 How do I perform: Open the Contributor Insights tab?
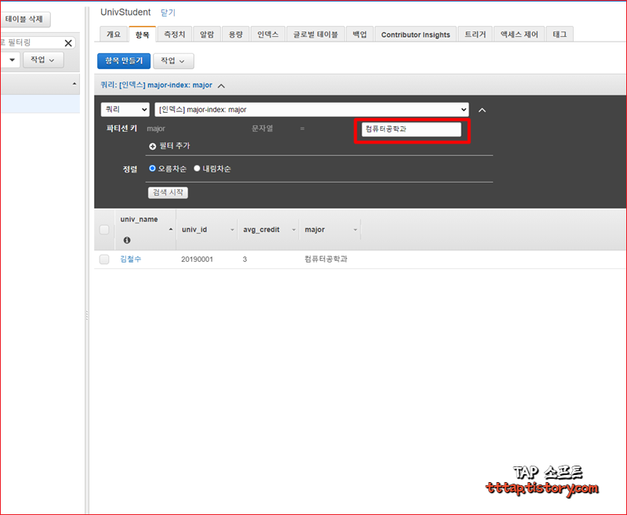(x=415, y=34)
